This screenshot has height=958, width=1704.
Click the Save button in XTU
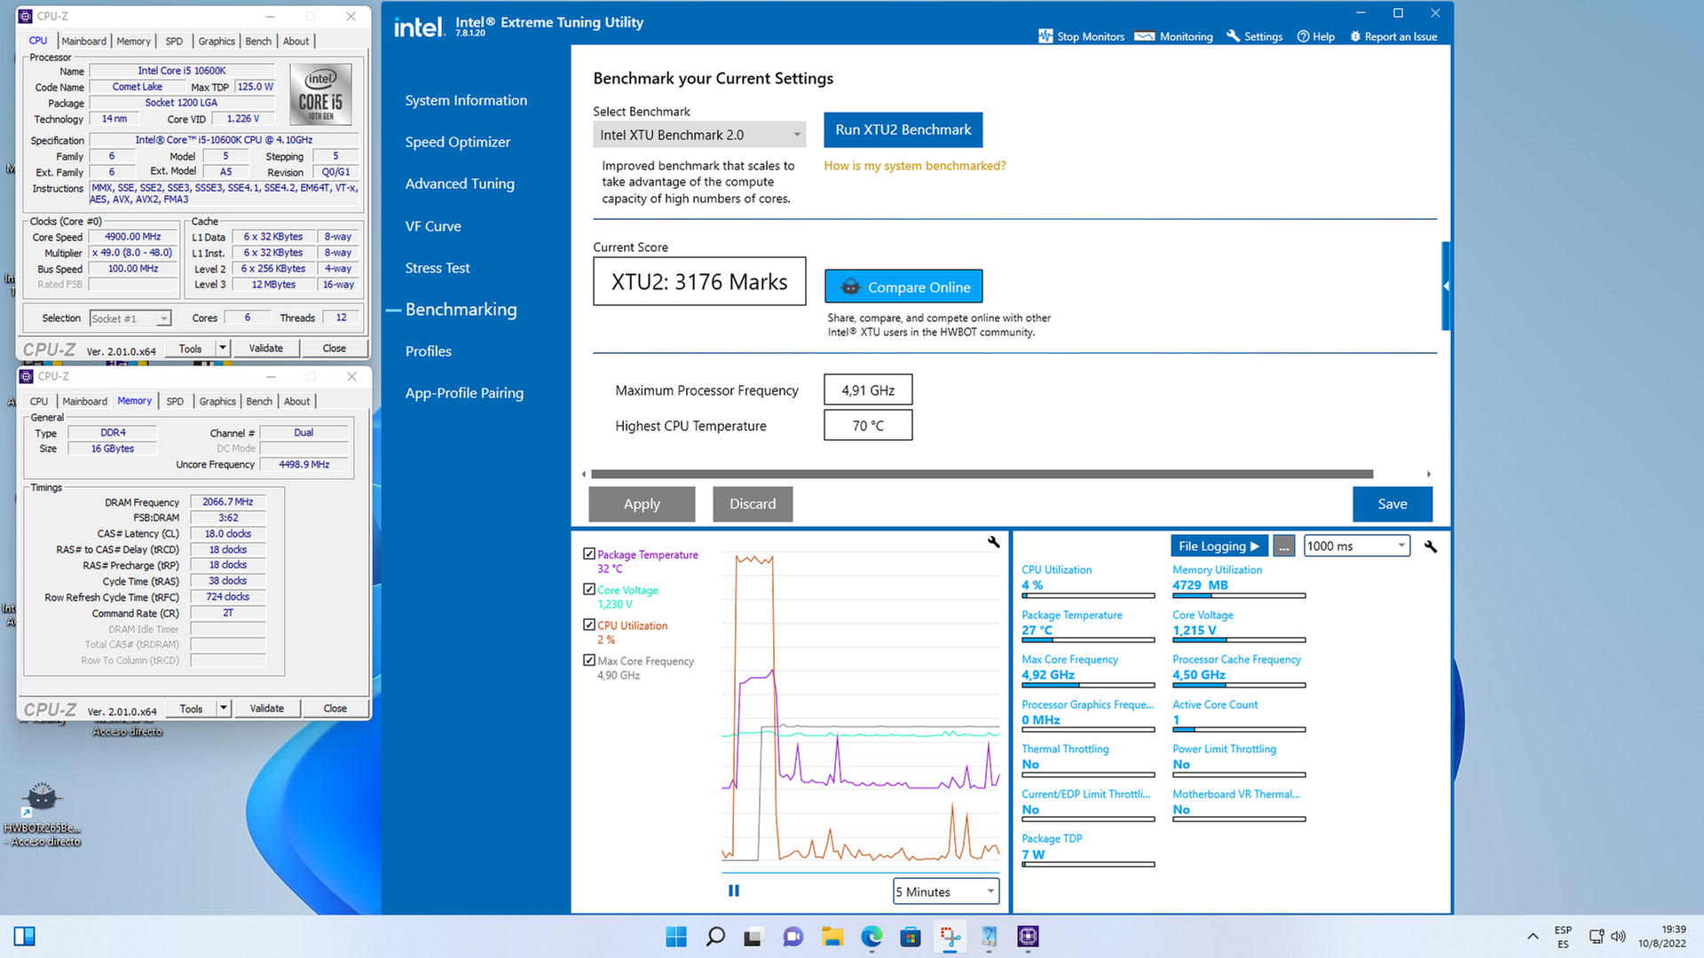point(1392,504)
